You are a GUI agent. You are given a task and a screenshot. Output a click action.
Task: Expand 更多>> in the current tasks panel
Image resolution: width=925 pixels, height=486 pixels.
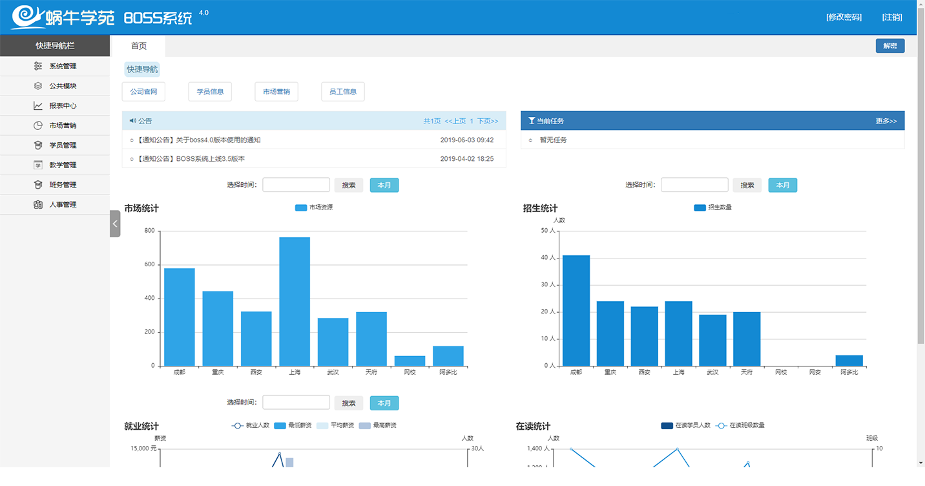tap(886, 121)
